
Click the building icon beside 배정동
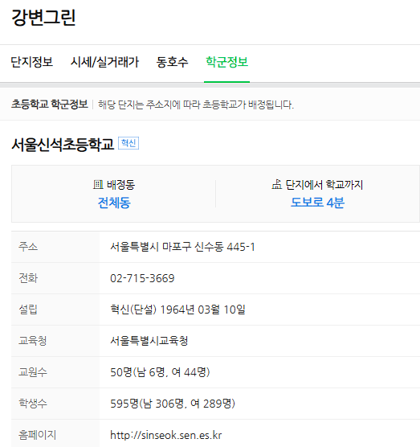pos(98,184)
